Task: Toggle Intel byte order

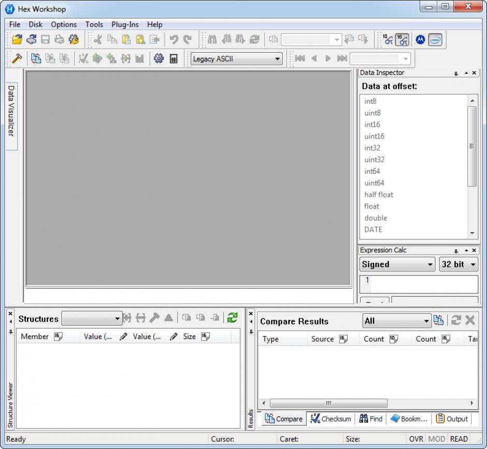Action: coord(435,40)
